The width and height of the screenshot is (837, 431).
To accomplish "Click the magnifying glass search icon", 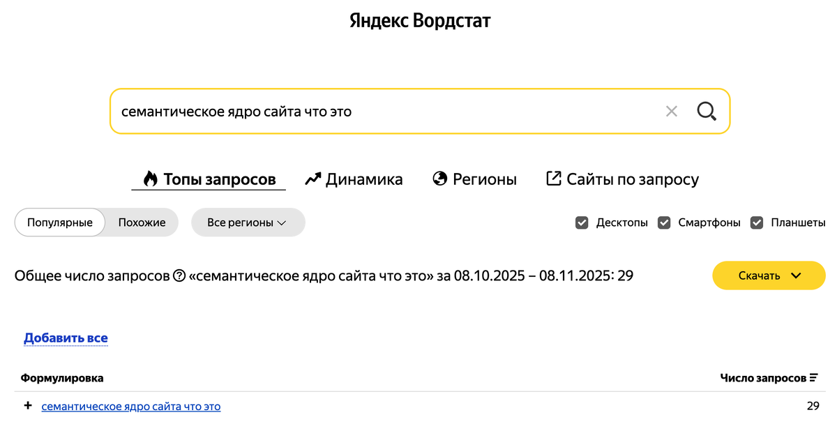I will [x=707, y=111].
